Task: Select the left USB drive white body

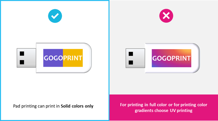Action: pyautogui.click(x=64, y=58)
